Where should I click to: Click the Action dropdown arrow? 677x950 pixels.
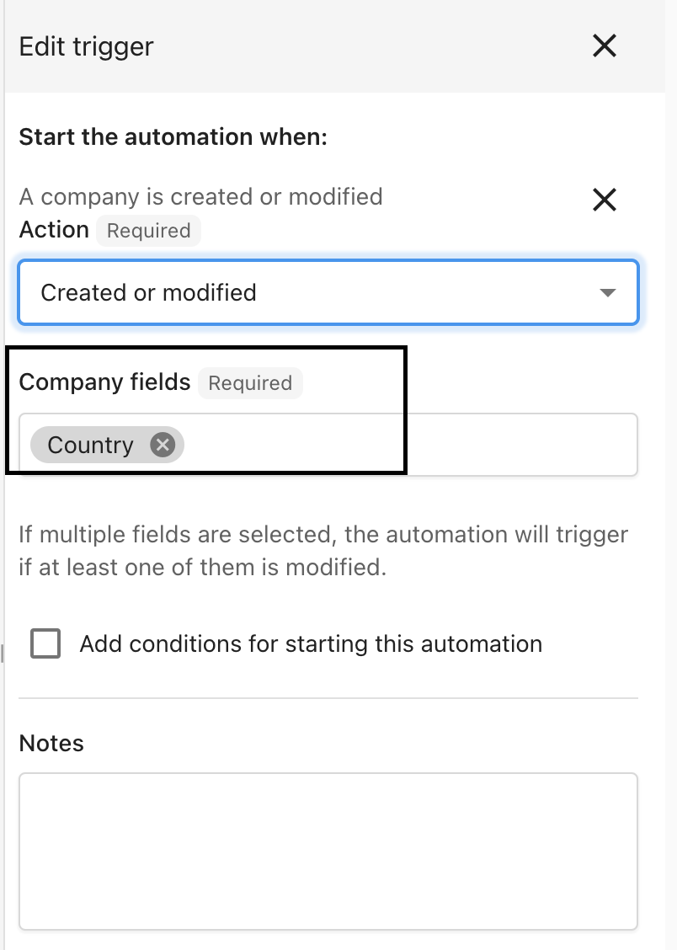click(x=607, y=293)
